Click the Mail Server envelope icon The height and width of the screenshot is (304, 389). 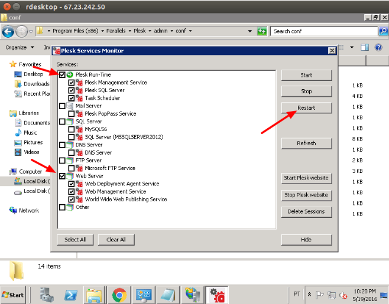tap(70, 106)
